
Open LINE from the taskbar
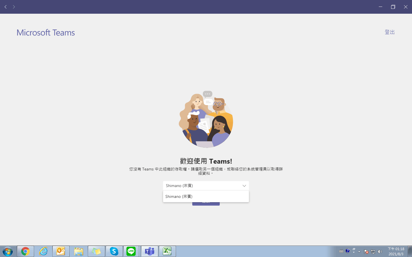(x=131, y=251)
